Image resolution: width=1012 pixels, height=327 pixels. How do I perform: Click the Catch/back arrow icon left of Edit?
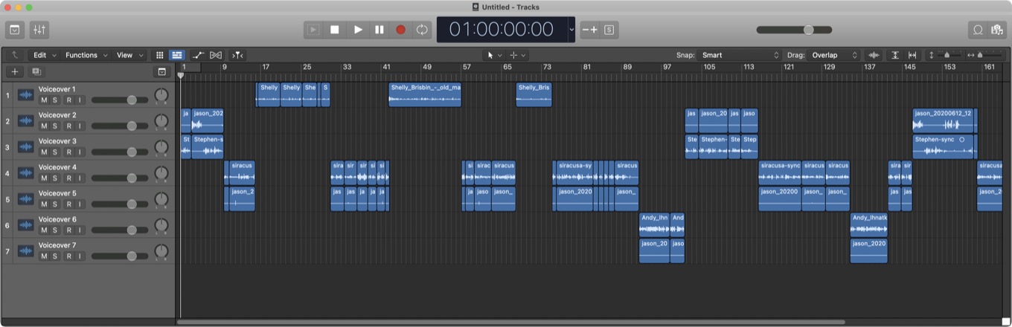coord(15,55)
